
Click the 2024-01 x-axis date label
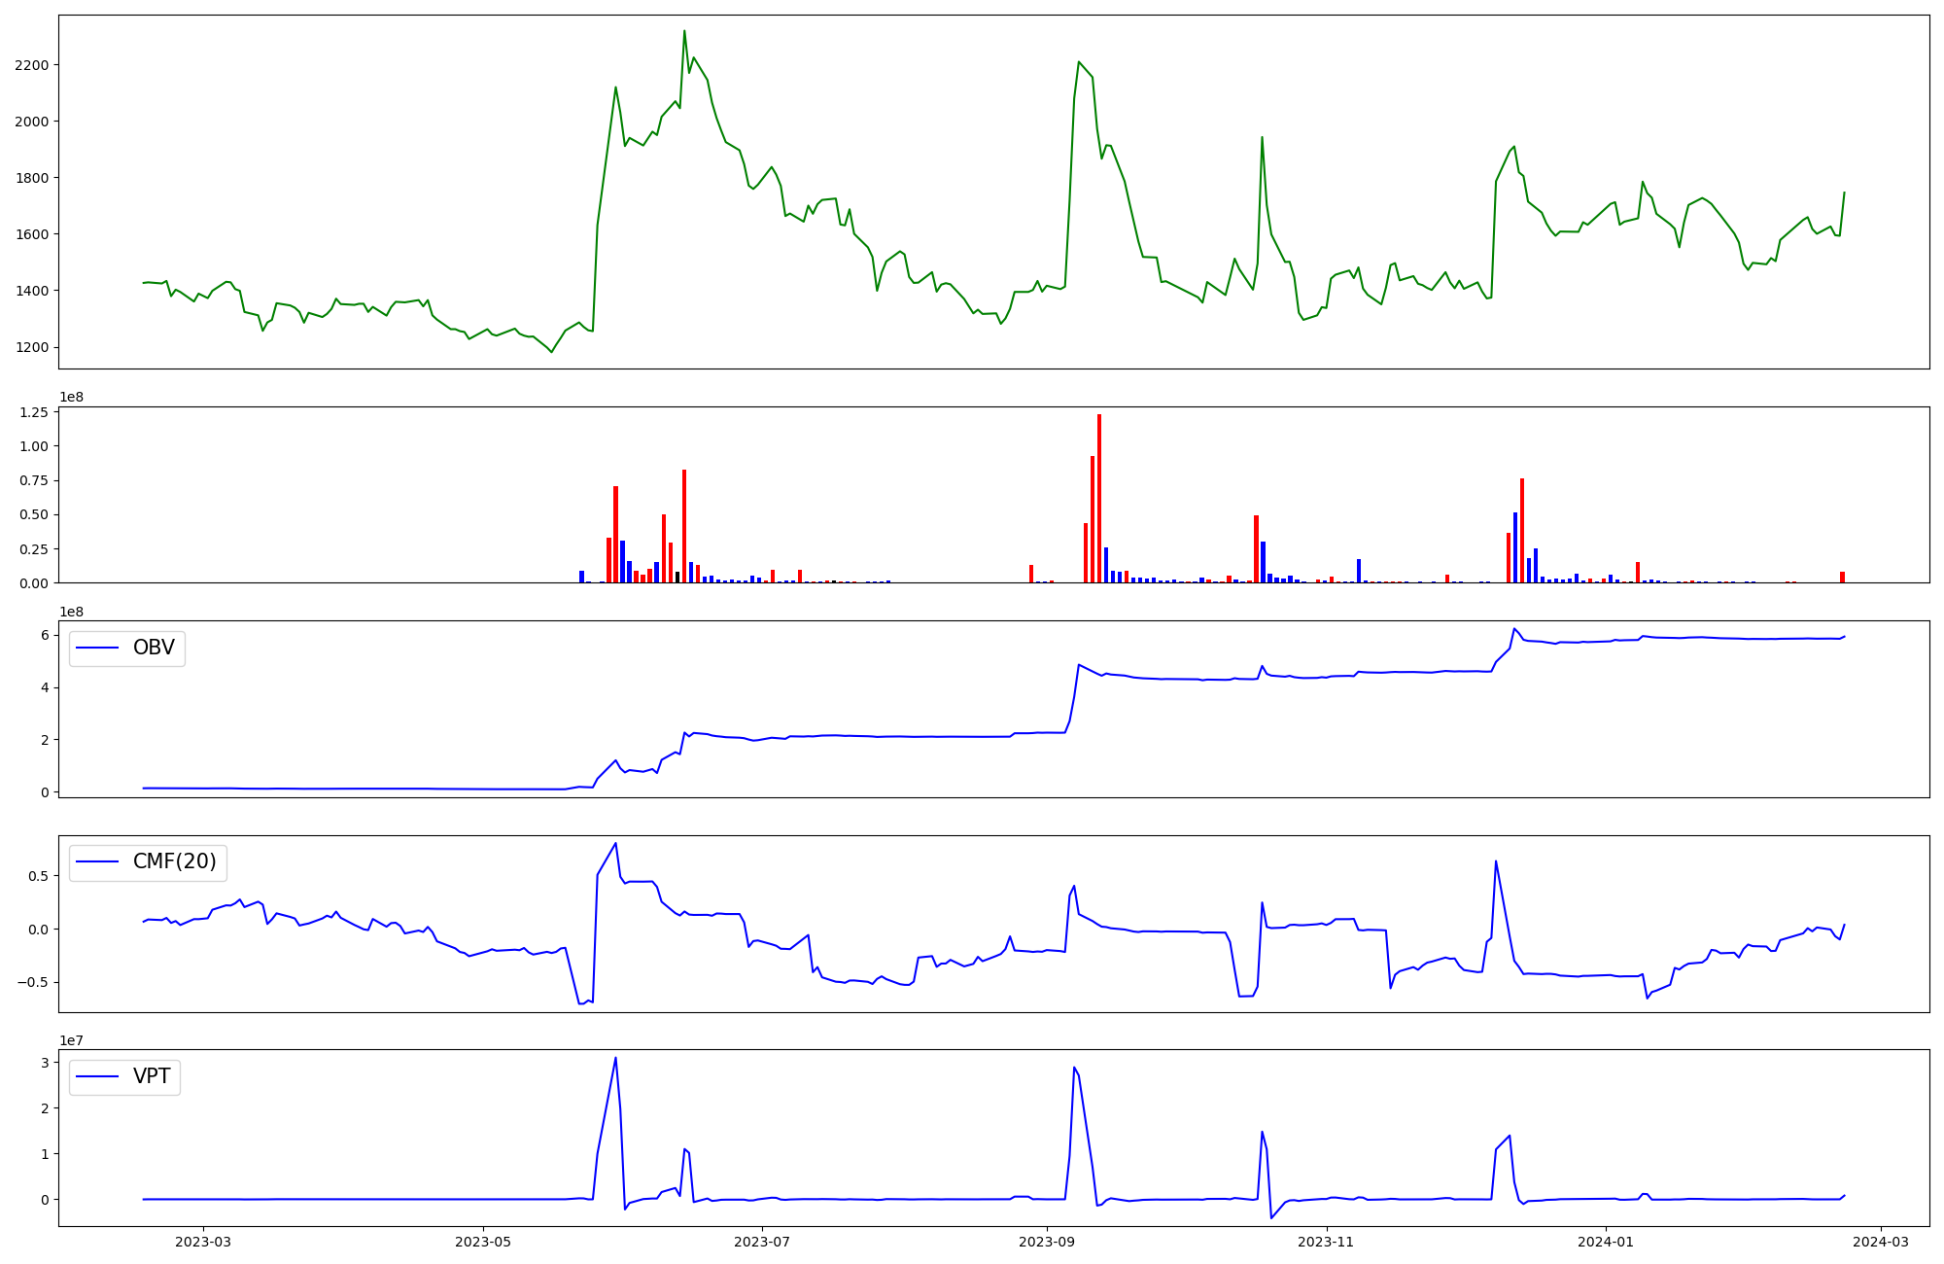click(x=1606, y=1242)
